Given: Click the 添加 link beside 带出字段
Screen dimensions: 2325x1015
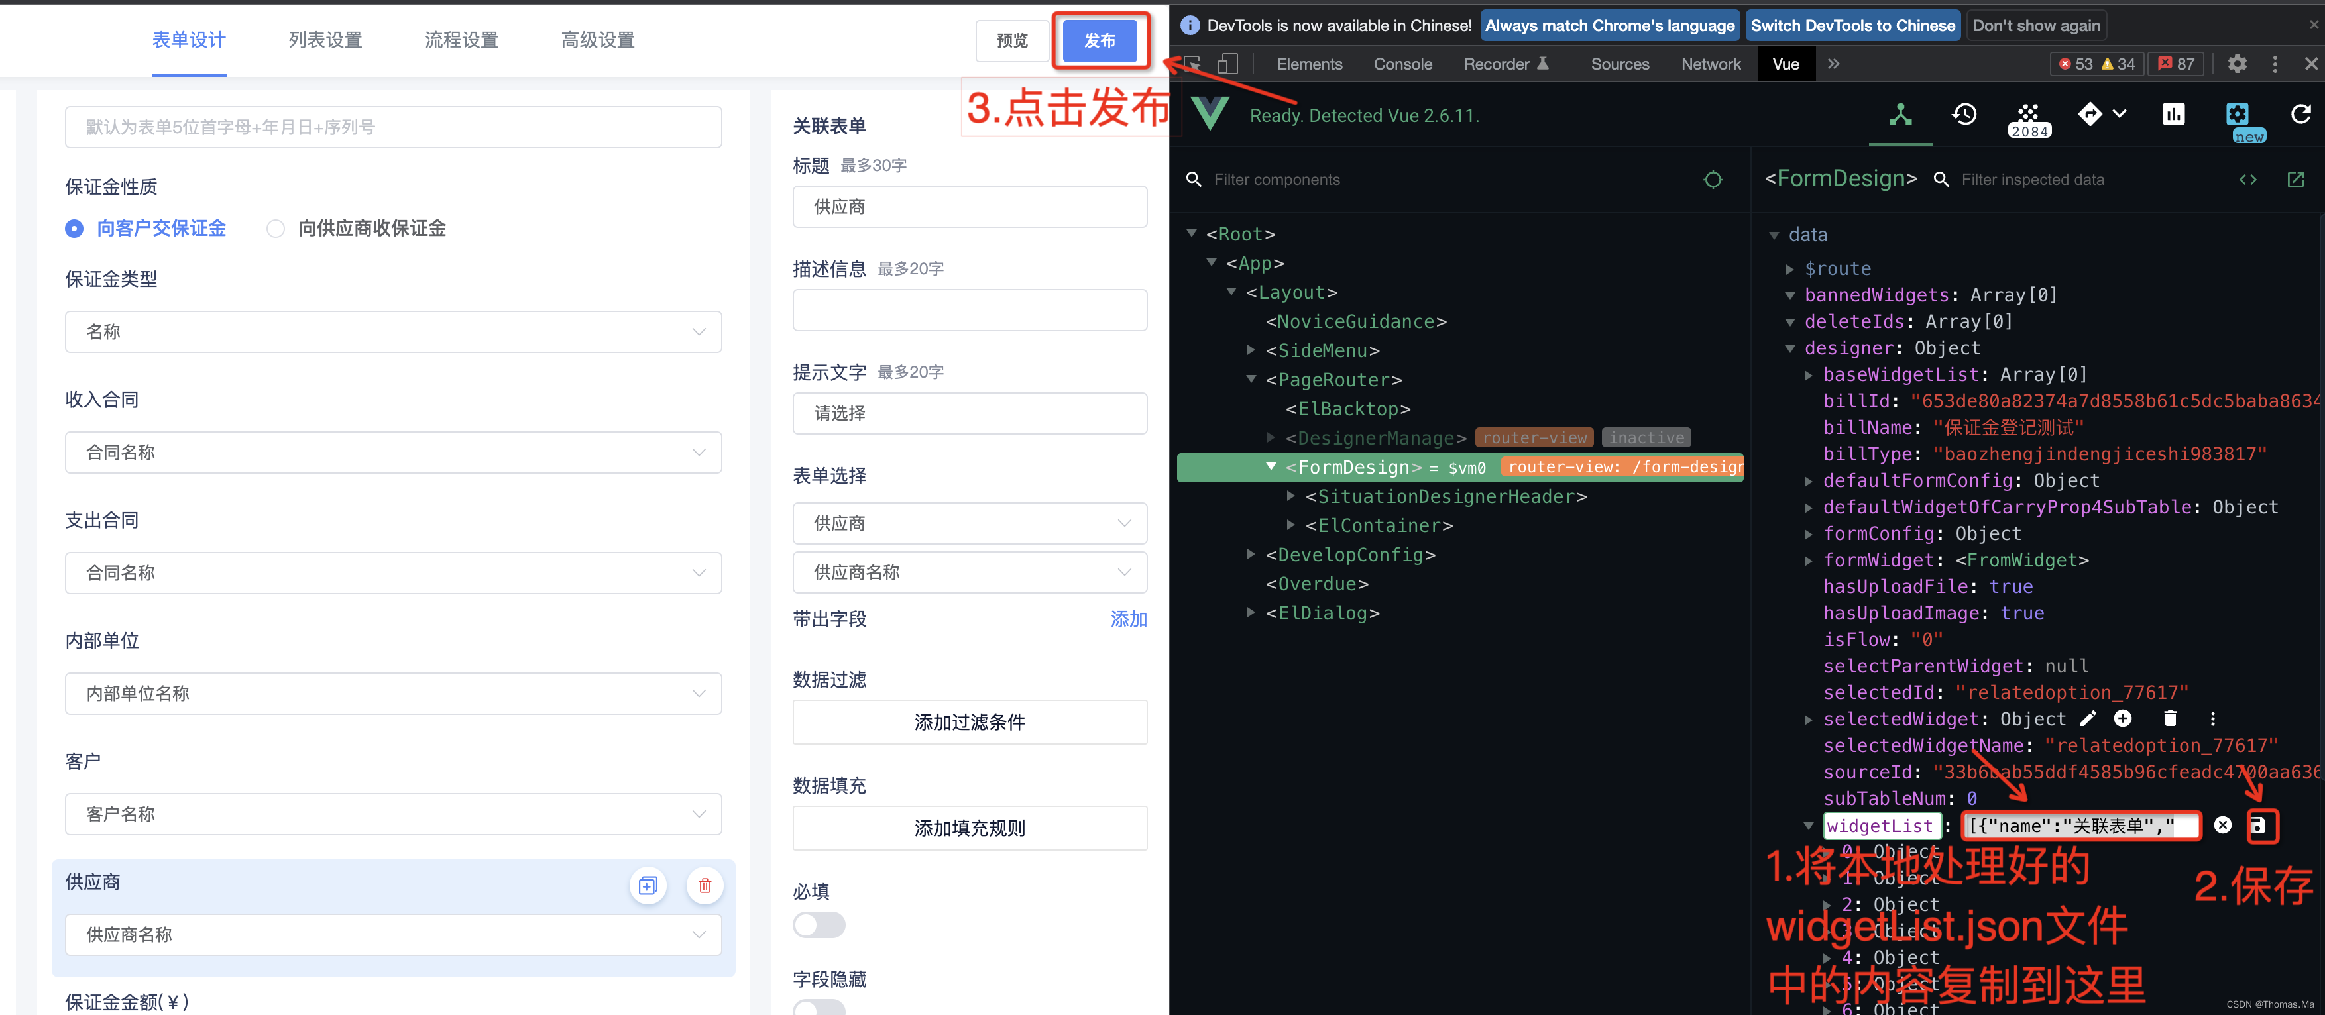Looking at the screenshot, I should point(1128,620).
